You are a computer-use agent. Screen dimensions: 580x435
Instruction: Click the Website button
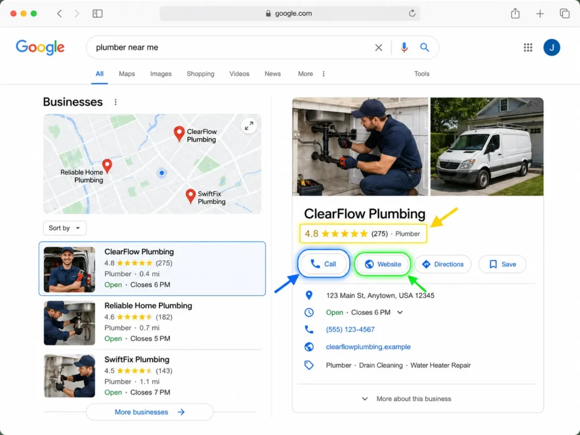382,264
